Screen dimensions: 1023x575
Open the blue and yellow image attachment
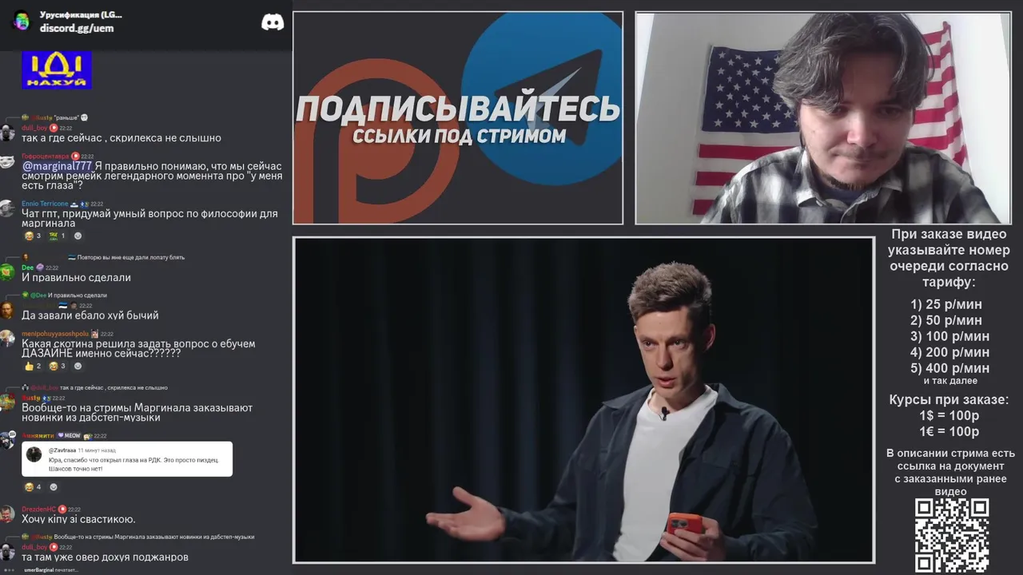pos(57,70)
